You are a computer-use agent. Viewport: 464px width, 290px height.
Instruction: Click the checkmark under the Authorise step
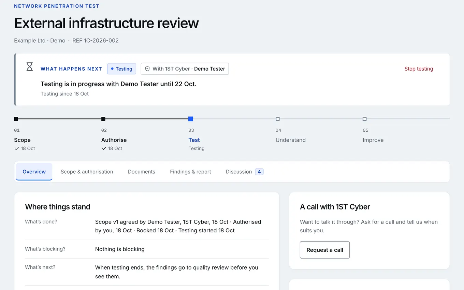click(104, 148)
